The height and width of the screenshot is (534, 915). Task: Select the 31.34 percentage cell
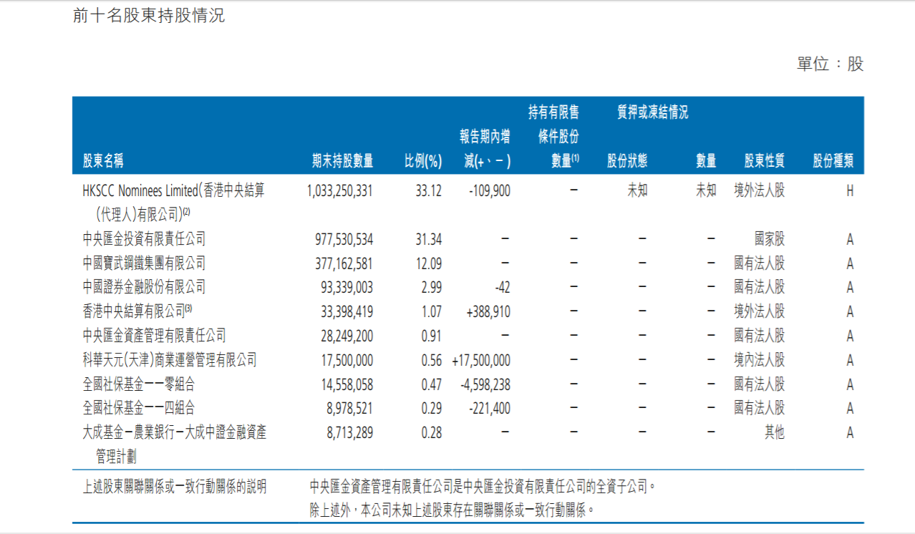point(429,239)
